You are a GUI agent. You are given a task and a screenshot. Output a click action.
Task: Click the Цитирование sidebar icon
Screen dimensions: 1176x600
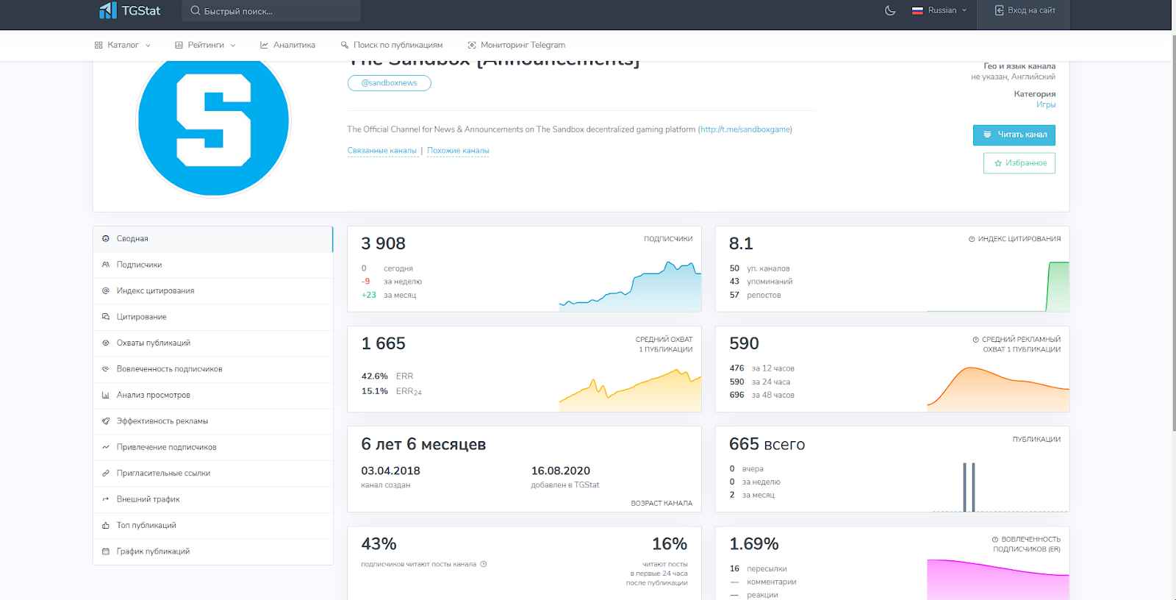(106, 317)
